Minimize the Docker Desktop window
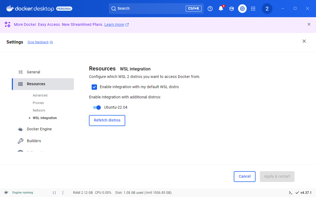316x197 pixels. coord(283,9)
